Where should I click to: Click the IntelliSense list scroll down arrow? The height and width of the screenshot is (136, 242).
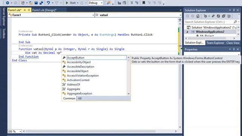pyautogui.click(x=129, y=94)
